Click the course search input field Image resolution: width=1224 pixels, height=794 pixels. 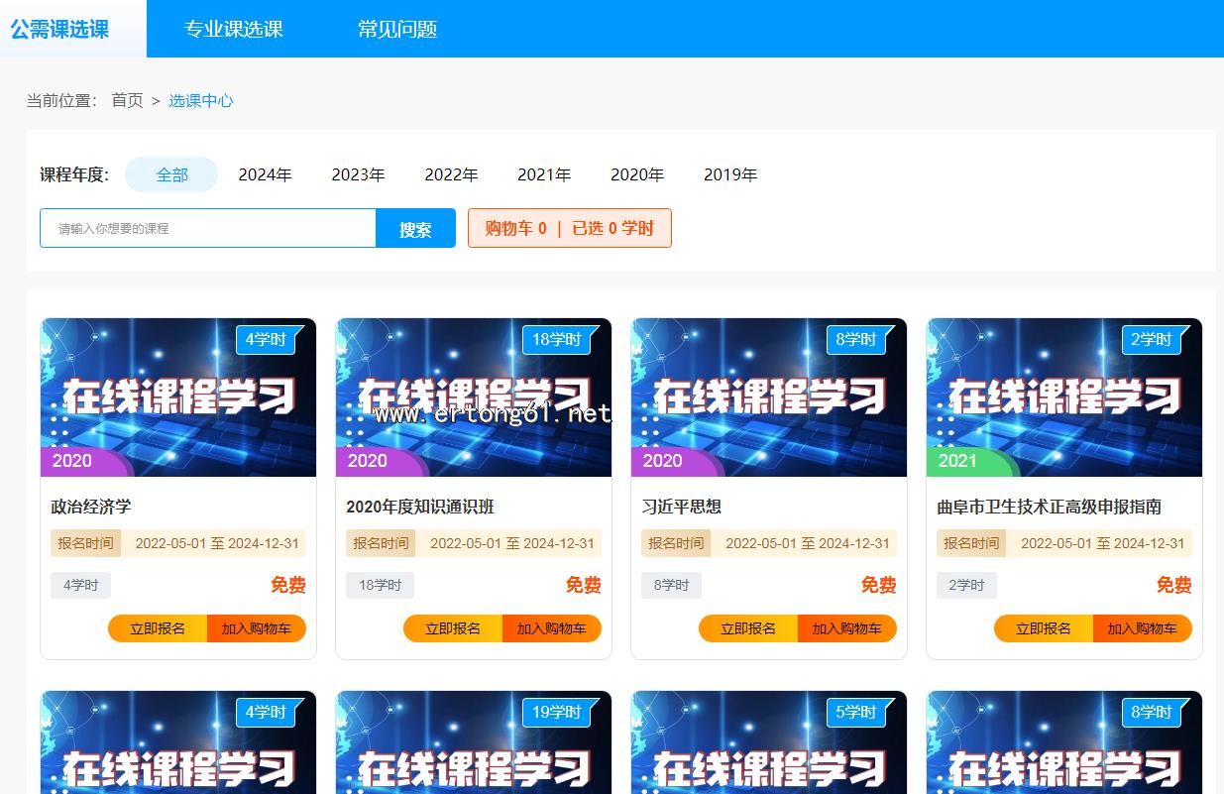pos(208,228)
